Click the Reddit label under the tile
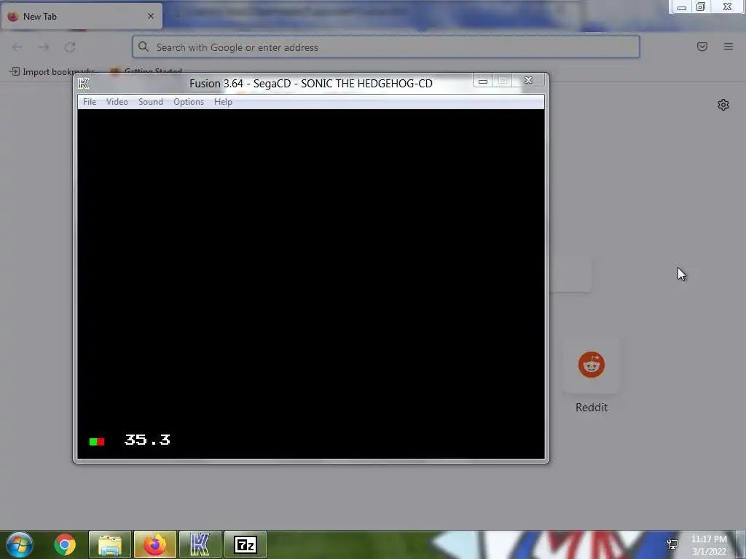 (x=592, y=408)
